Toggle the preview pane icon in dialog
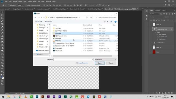 coord(111,22)
